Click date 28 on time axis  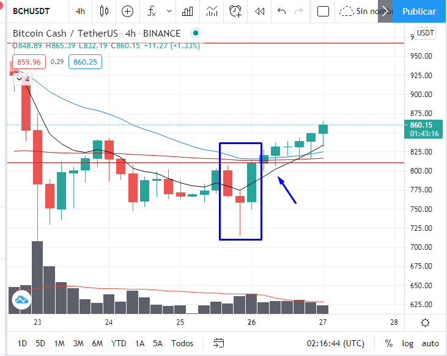(394, 322)
